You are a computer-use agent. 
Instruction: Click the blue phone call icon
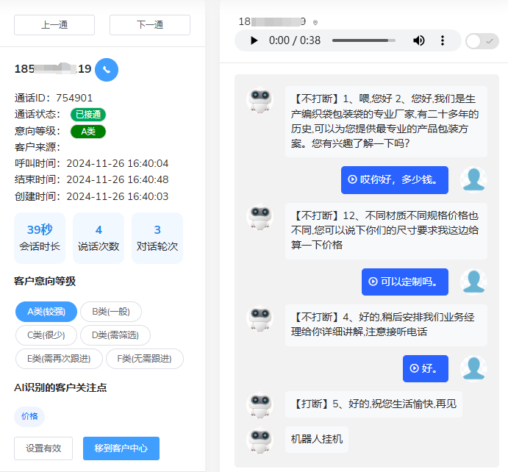pos(107,70)
